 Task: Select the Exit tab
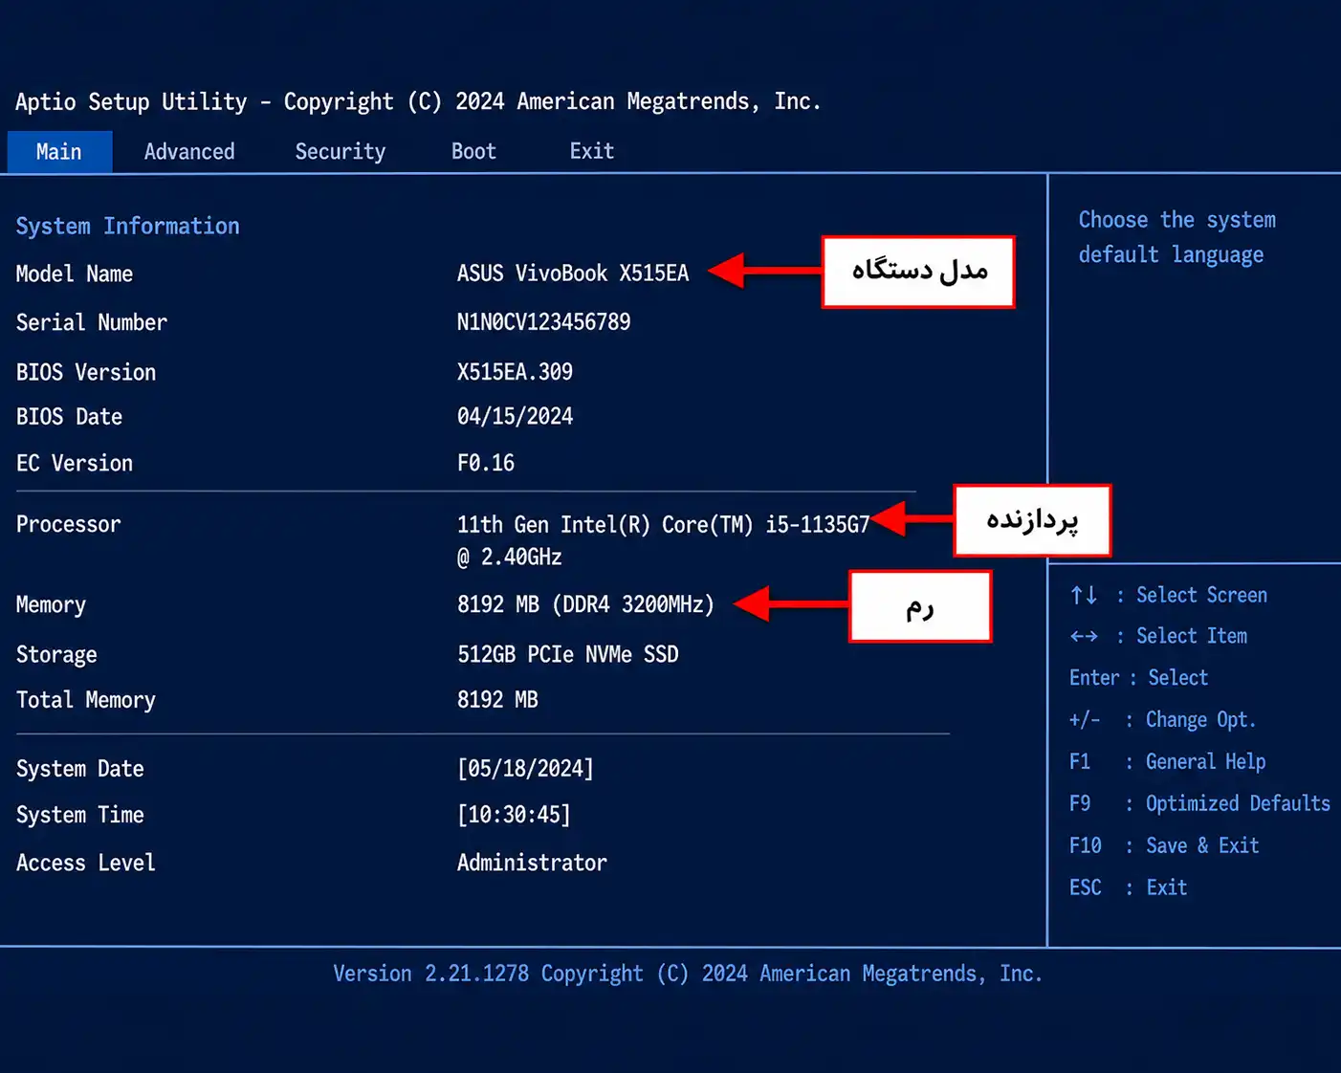tap(592, 151)
